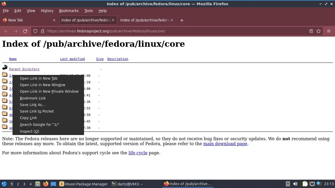Click the folder icon in the 3/ row

(5, 88)
